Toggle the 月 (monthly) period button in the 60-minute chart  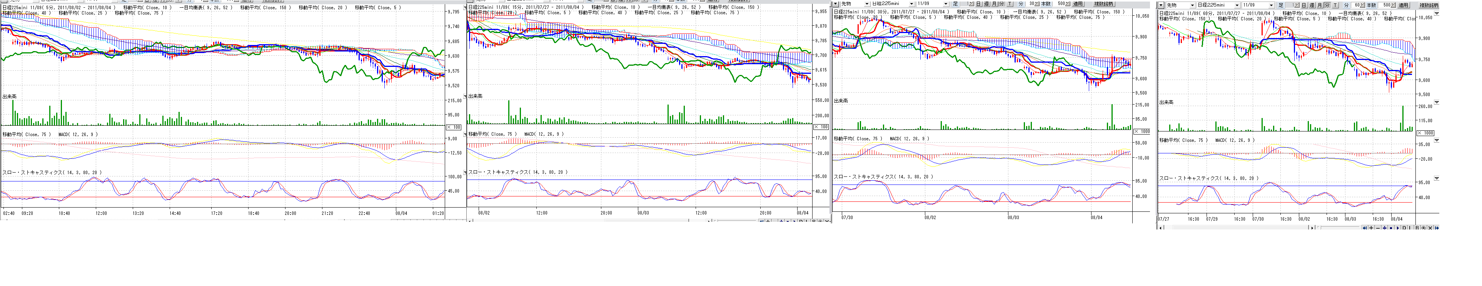point(1320,6)
